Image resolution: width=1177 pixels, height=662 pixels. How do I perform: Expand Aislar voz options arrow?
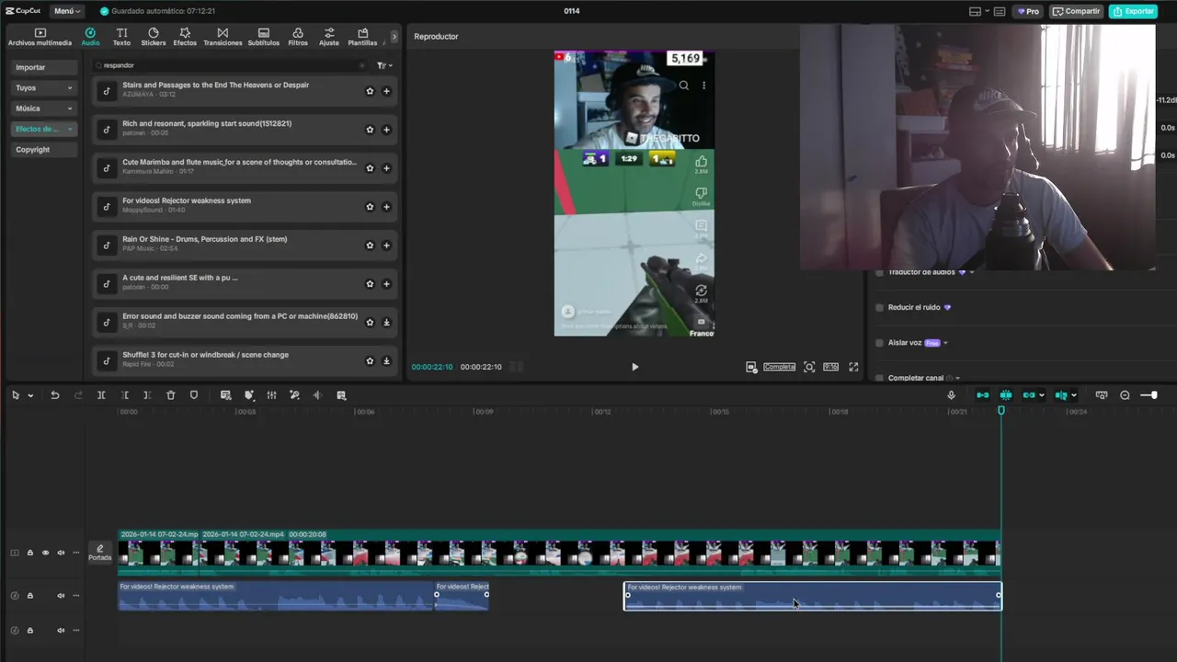945,343
